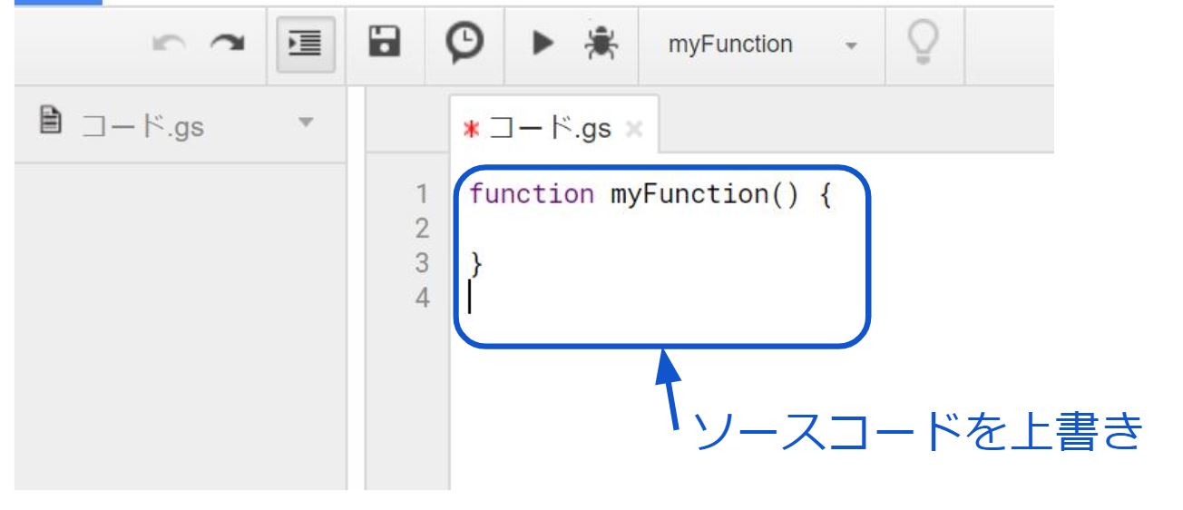Start debugging with the bug icon
Image resolution: width=1183 pixels, height=510 pixels.
point(599,43)
